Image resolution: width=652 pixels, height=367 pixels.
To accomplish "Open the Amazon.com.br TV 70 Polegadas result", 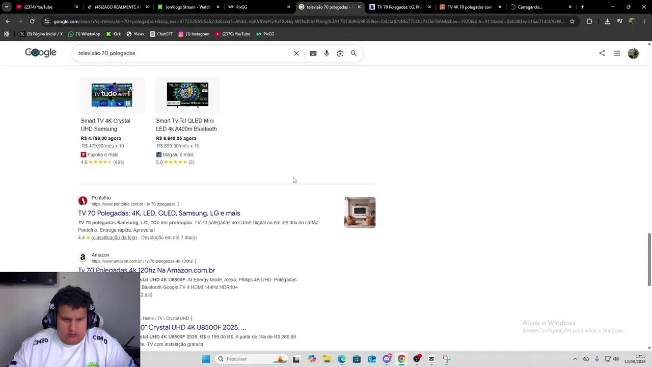I will click(x=147, y=270).
